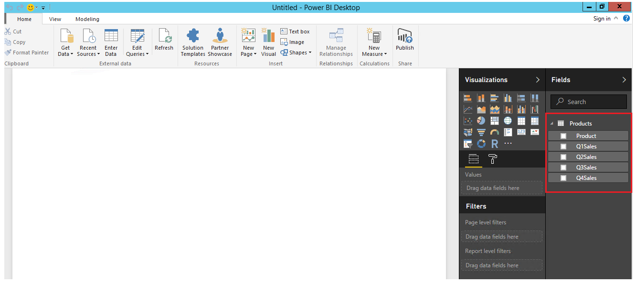Screen dimensions: 636x284
Task: Select the 100% stacked bar chart visual
Action: [521, 98]
